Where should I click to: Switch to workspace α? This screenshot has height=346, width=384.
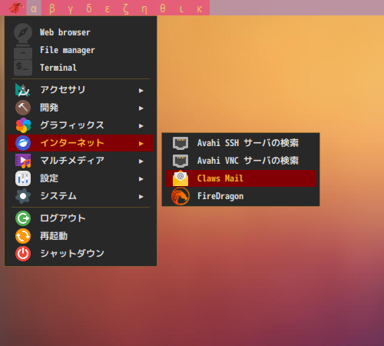click(34, 8)
